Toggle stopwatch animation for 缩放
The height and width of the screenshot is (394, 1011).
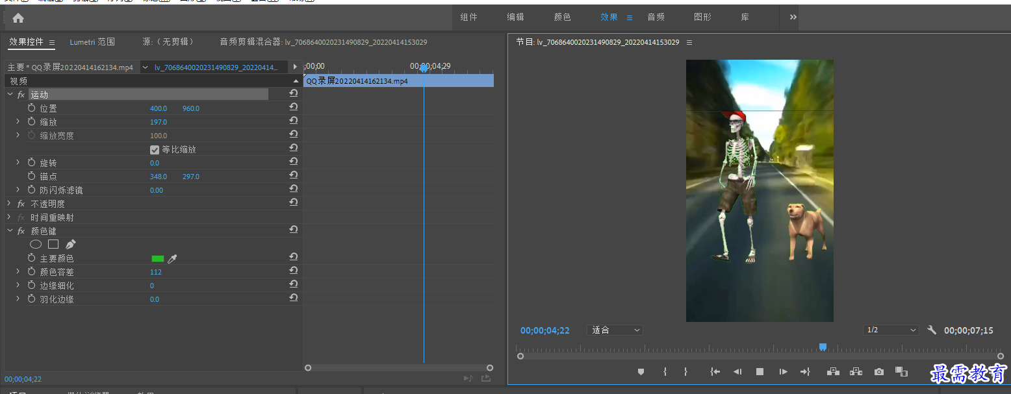click(32, 122)
